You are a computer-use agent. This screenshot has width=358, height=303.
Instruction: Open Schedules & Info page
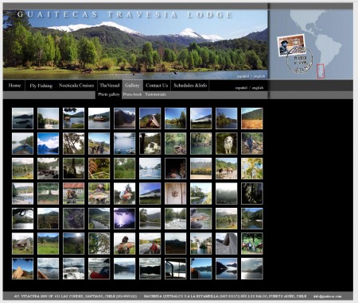[190, 86]
